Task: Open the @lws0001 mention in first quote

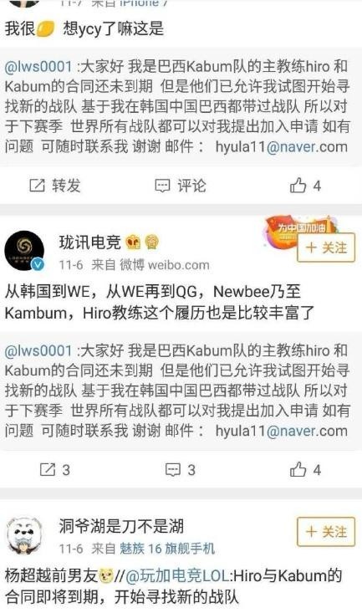Action: coord(38,66)
